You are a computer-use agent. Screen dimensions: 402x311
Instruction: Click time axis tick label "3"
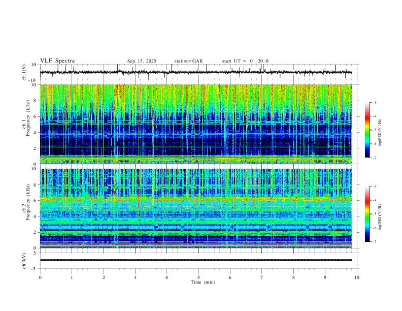click(x=135, y=277)
